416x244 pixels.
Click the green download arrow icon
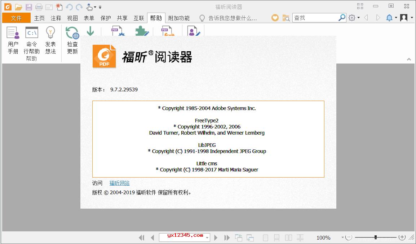click(x=90, y=31)
